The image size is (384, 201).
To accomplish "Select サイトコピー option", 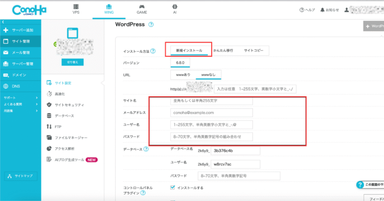I will pos(253,51).
